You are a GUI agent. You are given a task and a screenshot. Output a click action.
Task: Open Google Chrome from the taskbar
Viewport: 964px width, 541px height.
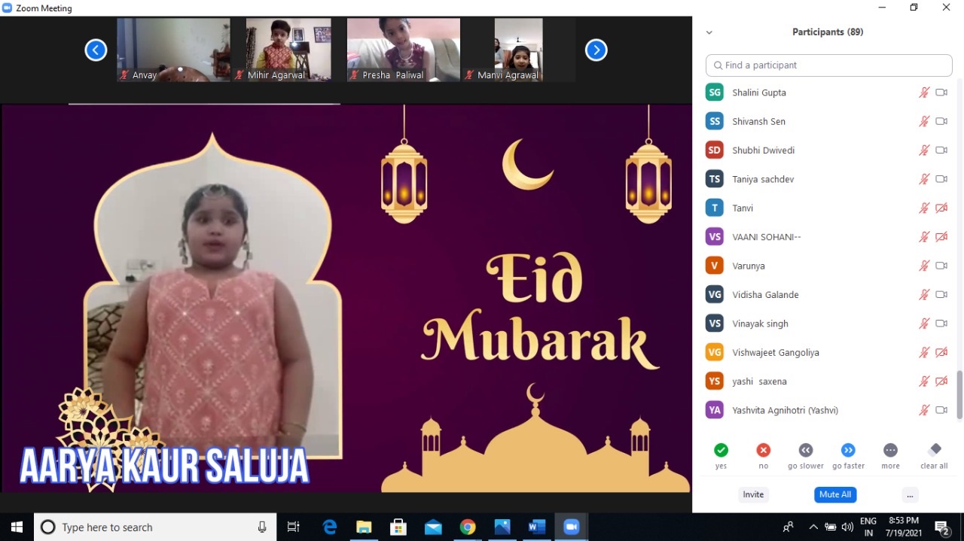coord(468,527)
